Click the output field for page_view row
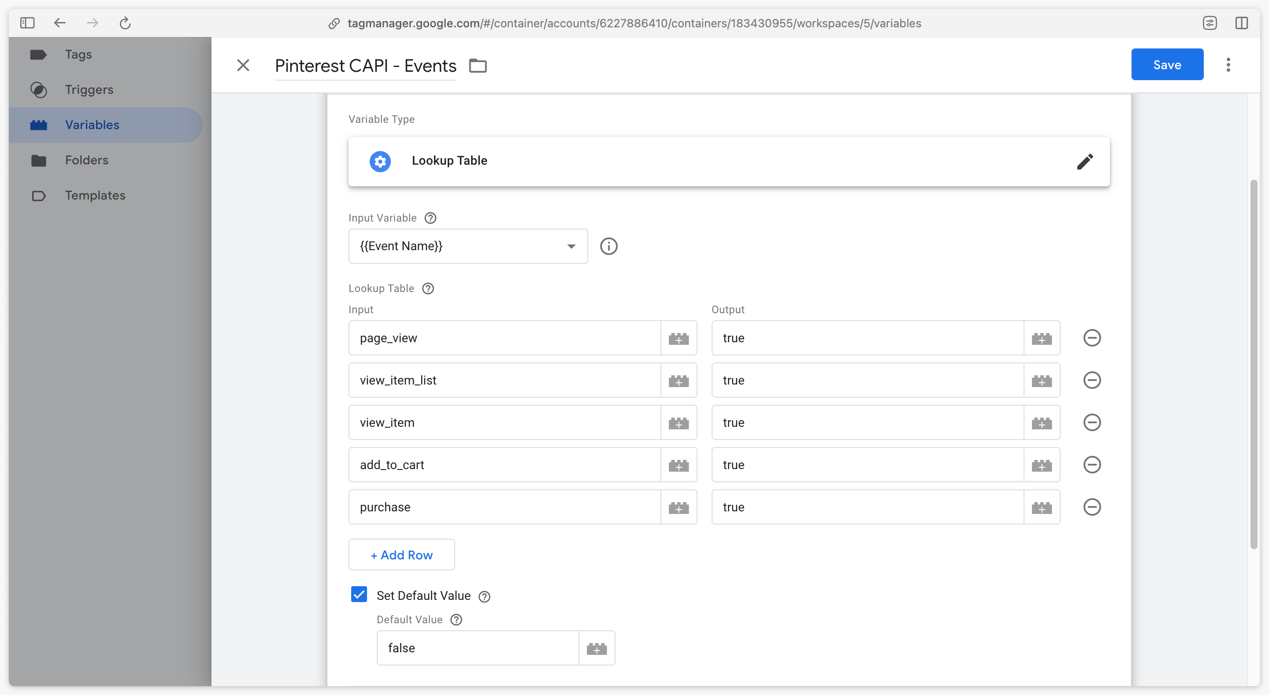This screenshot has height=695, width=1269. point(868,338)
